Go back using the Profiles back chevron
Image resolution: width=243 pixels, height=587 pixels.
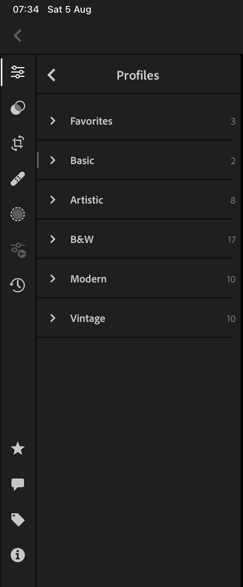coord(51,75)
